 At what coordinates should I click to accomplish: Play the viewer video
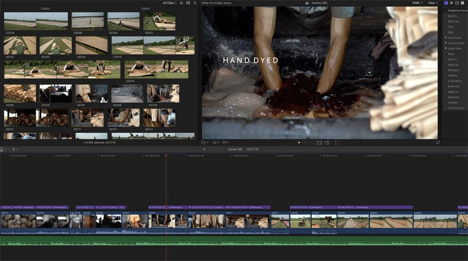[299, 143]
